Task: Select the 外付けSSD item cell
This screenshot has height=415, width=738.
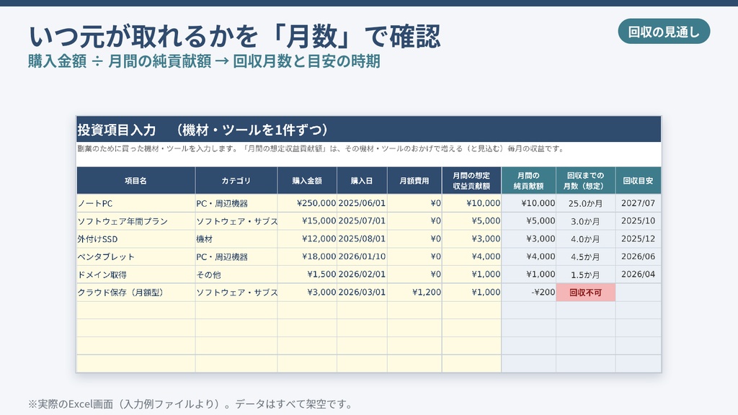Action: point(135,239)
